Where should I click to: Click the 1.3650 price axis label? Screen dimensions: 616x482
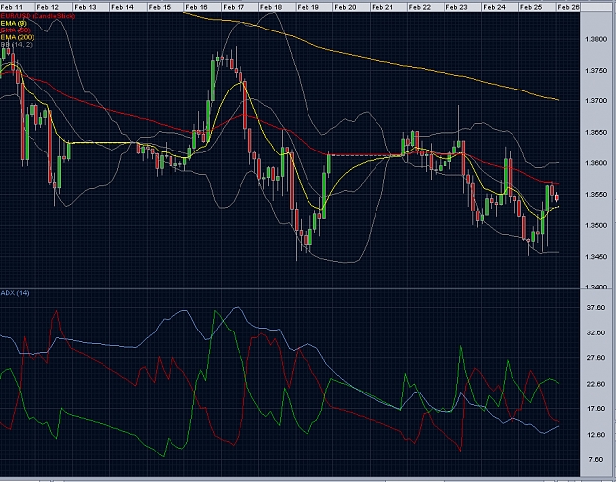596,133
